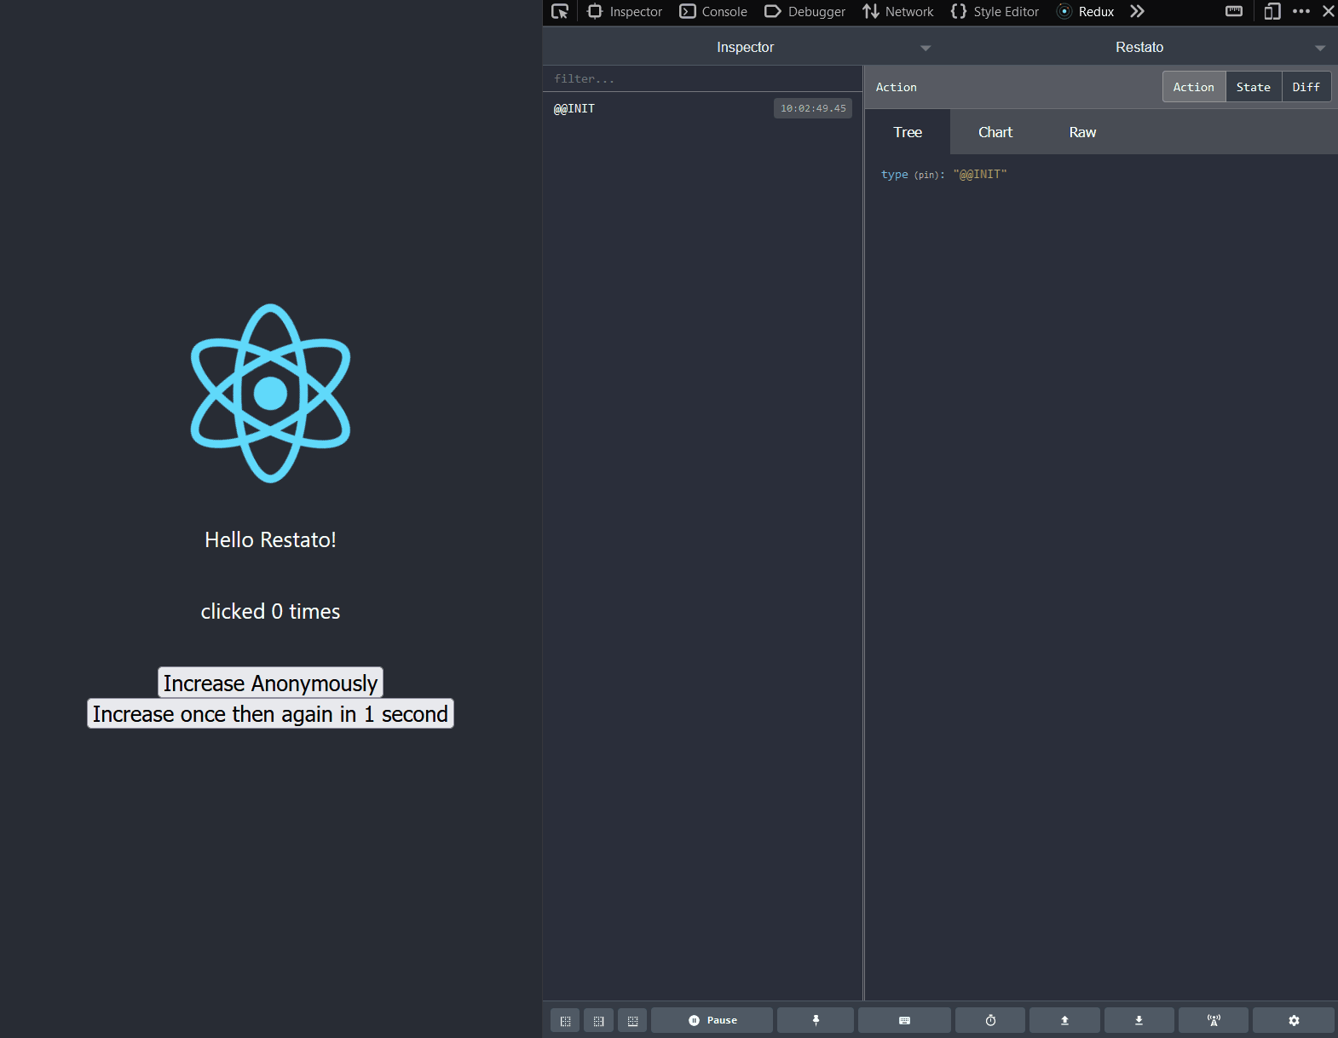Set devtools layout to left position icon
Image resolution: width=1338 pixels, height=1038 pixels.
tap(565, 1020)
